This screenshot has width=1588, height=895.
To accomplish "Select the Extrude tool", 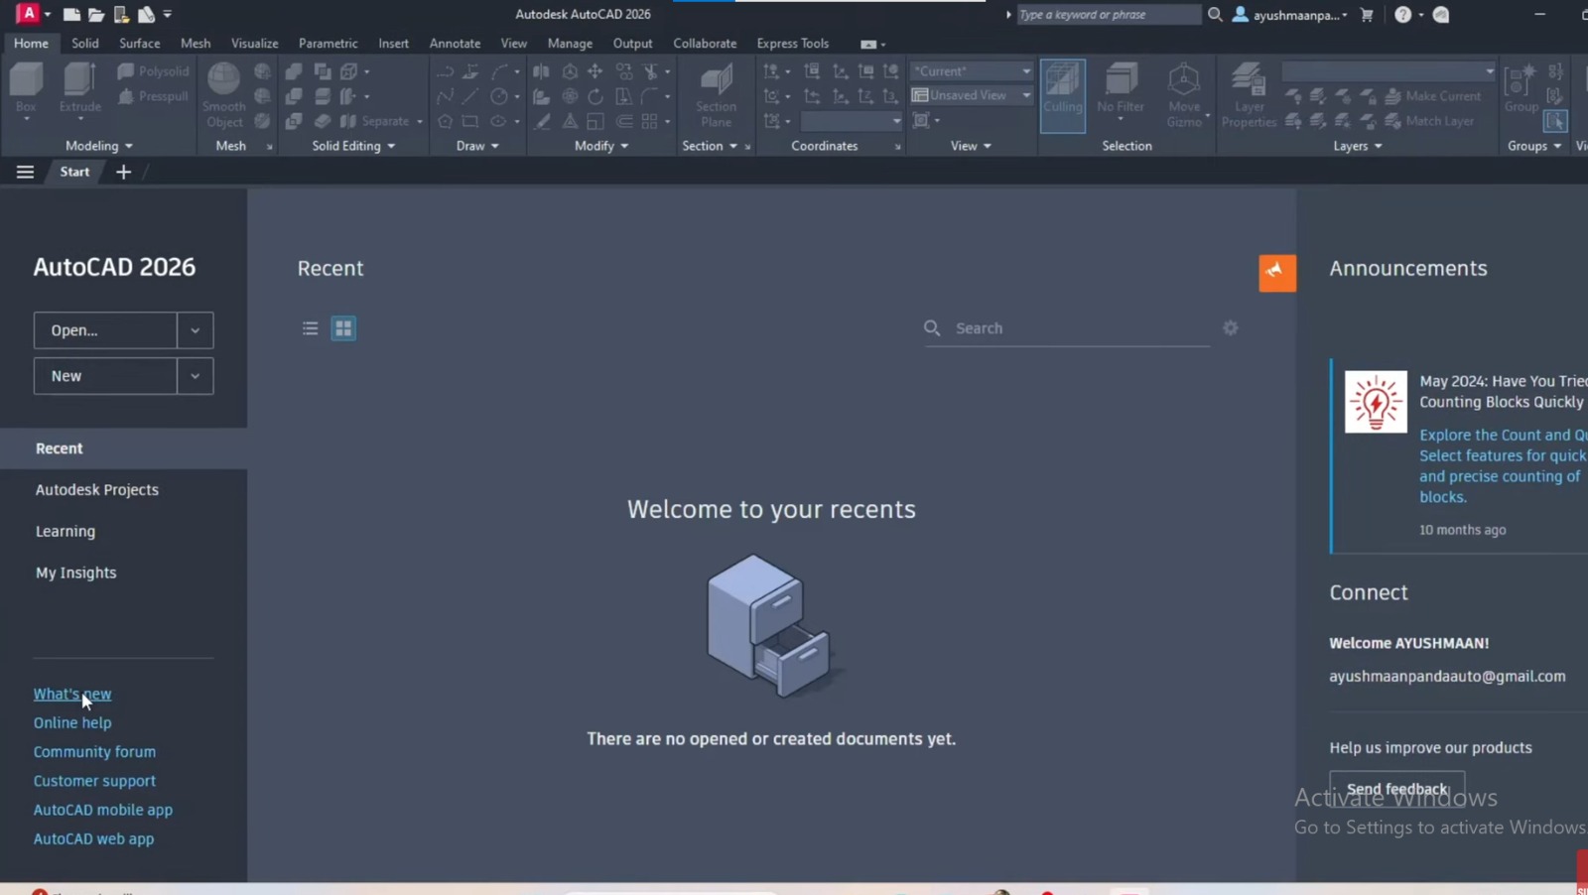I will 80,90.
